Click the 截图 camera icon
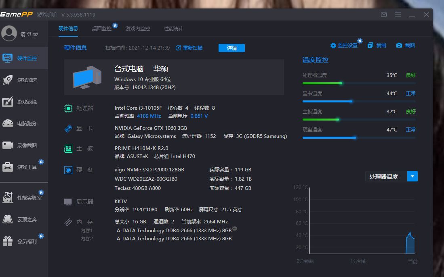 pos(399,45)
